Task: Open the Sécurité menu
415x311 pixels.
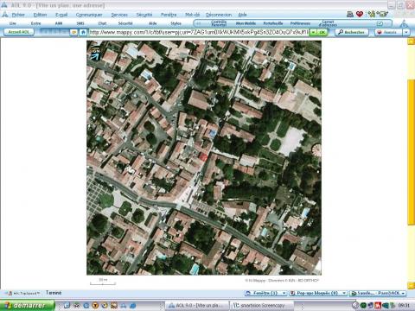Action: point(144,15)
